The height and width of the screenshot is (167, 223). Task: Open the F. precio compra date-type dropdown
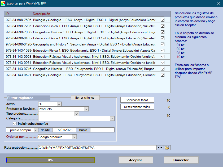point(36,130)
